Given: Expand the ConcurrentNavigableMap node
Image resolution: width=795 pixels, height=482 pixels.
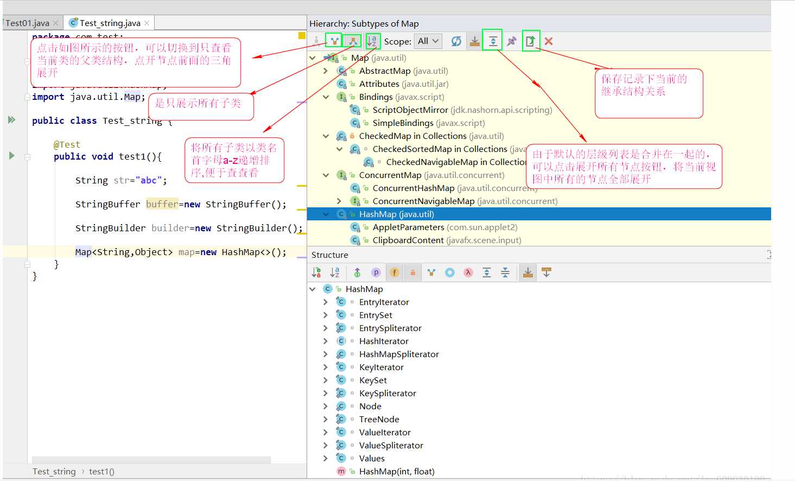Looking at the screenshot, I should point(339,201).
